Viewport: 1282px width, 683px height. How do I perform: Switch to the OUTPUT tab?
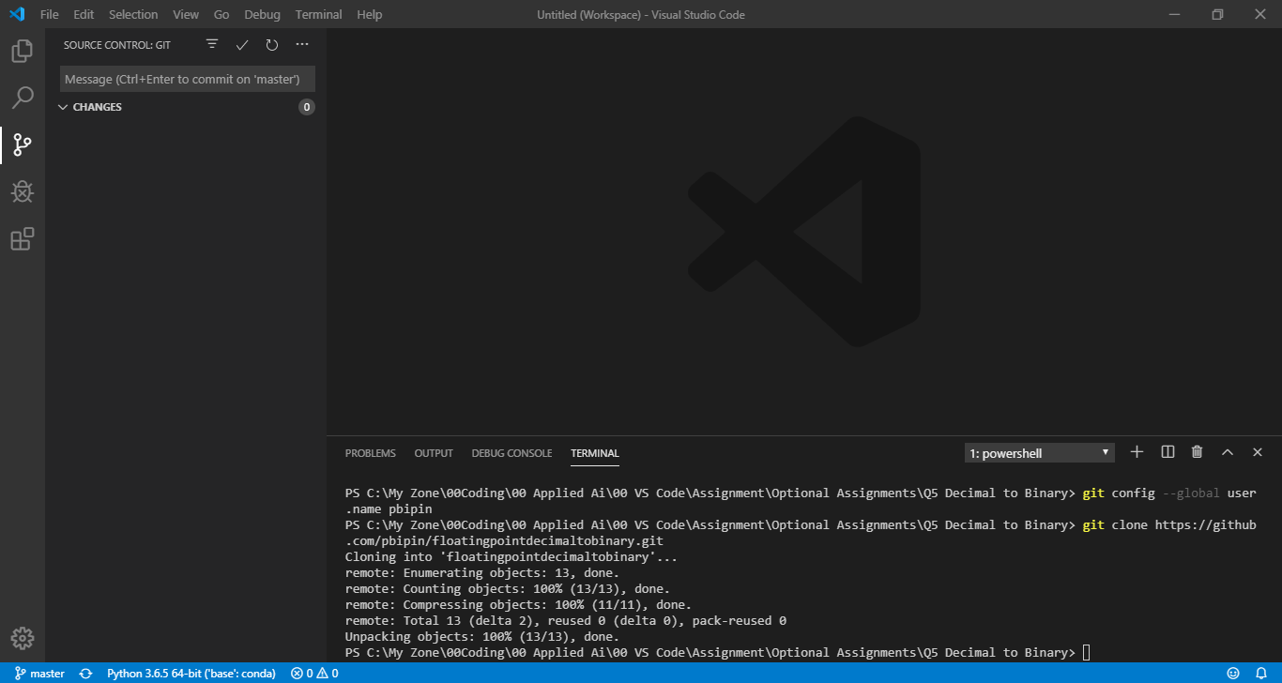point(433,452)
